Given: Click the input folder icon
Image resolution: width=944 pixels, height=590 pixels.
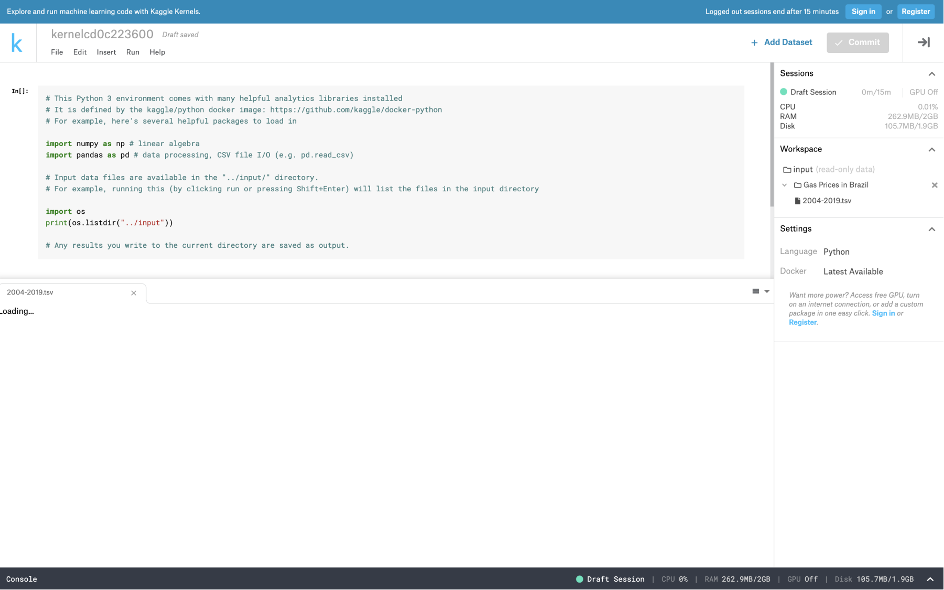Looking at the screenshot, I should (x=787, y=170).
